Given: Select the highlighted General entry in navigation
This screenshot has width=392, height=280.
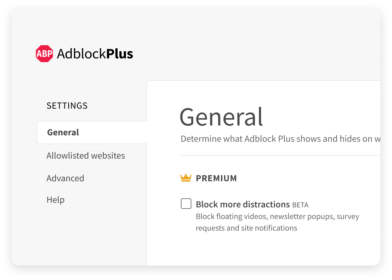Looking at the screenshot, I should [x=63, y=132].
